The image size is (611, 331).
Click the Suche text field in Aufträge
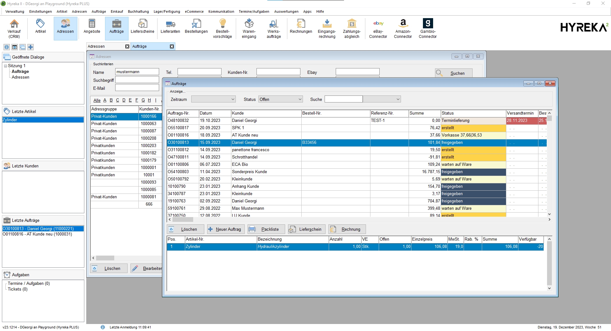point(343,99)
